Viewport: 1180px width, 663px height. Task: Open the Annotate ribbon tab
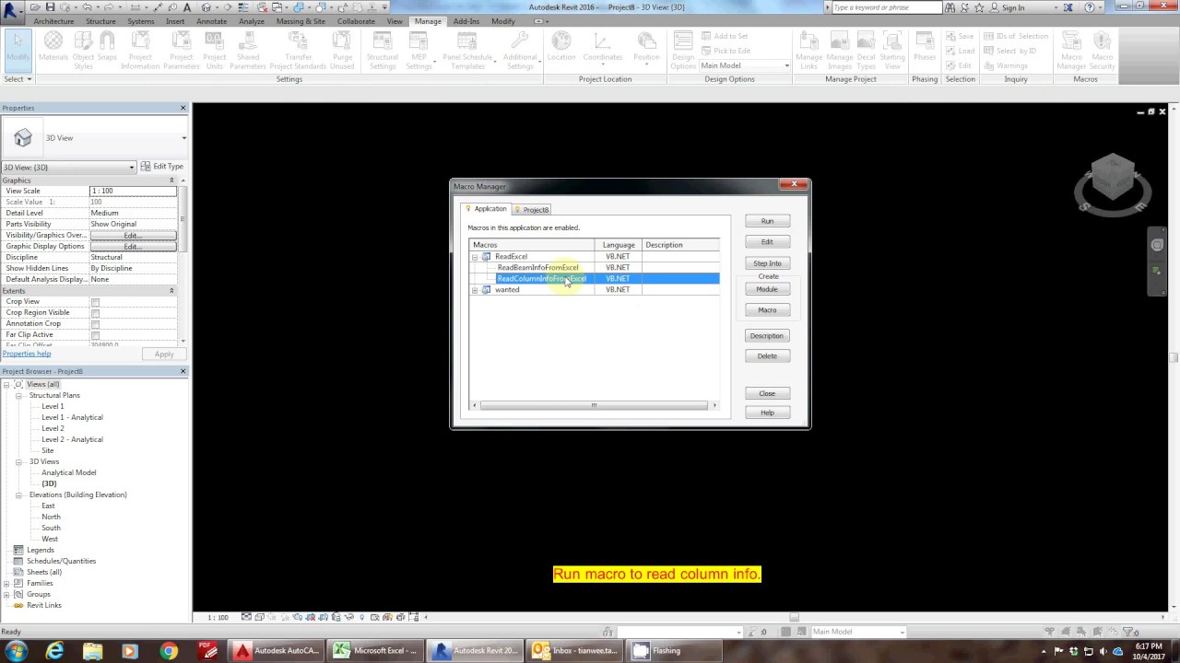click(211, 21)
